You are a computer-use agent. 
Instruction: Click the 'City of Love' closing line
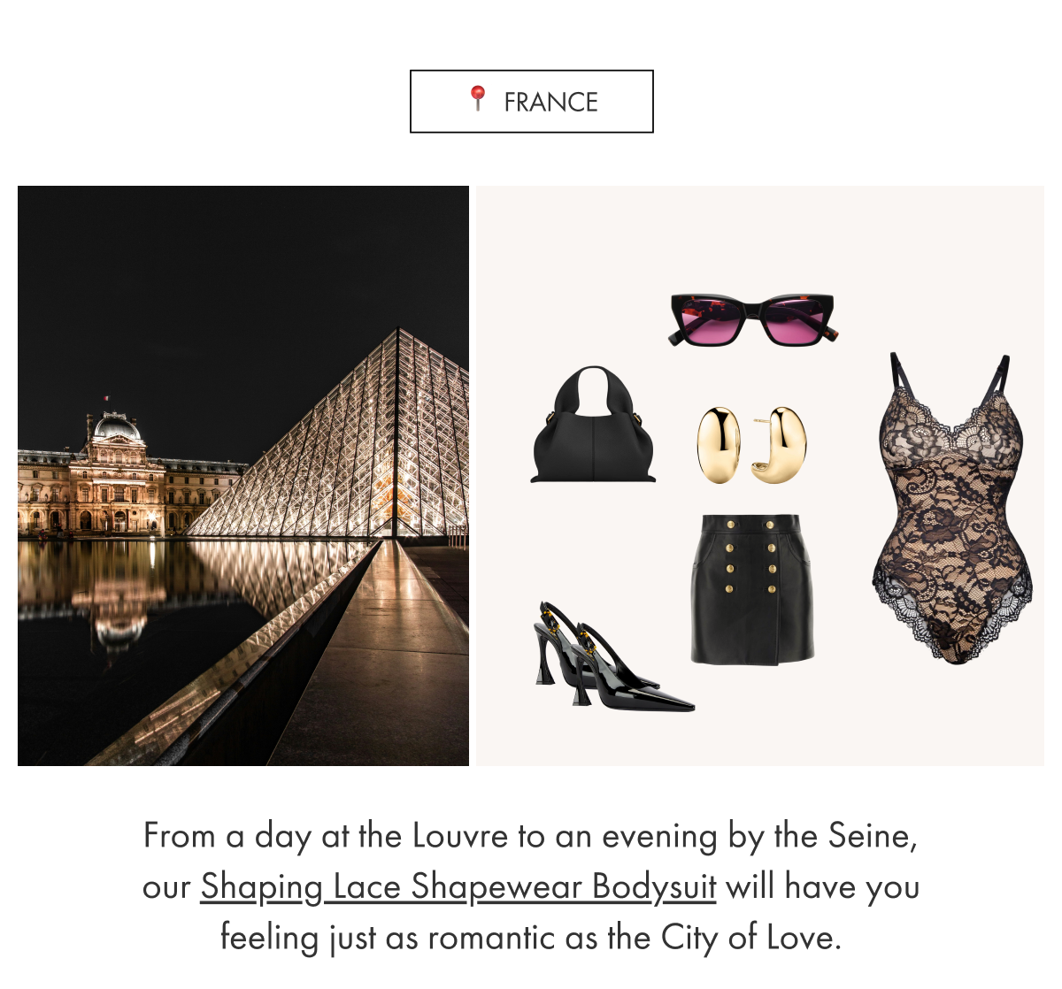pyautogui.click(x=531, y=938)
